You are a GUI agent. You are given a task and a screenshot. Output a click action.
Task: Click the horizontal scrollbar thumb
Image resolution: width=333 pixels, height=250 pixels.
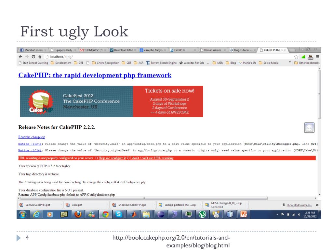144,198
